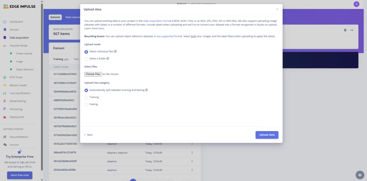Click the database icon behind the dialog
367x181 pixels.
[345, 30]
